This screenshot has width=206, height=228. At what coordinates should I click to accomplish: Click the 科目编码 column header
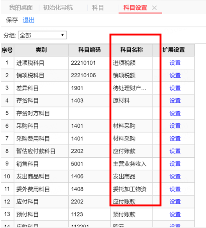[x=89, y=50]
